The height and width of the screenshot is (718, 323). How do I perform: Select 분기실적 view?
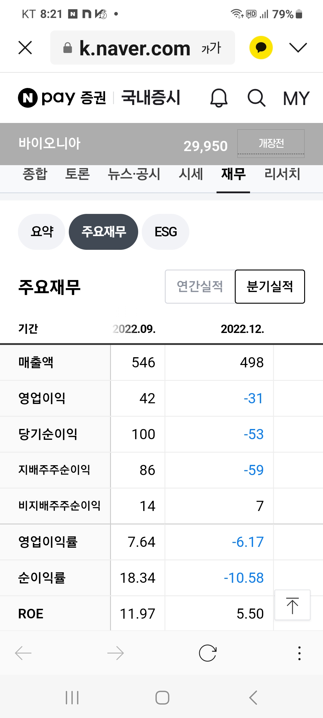pos(270,287)
